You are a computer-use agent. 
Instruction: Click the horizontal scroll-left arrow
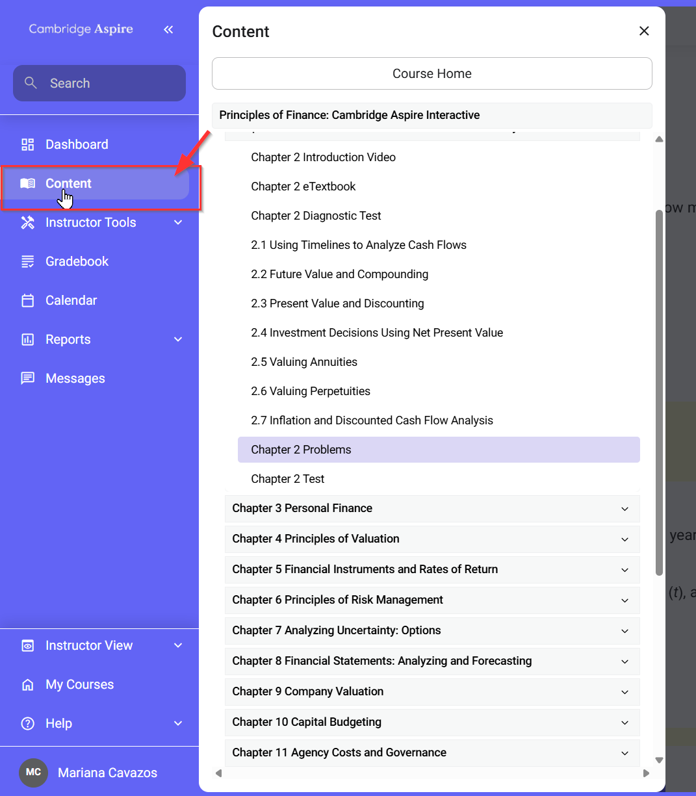click(218, 773)
